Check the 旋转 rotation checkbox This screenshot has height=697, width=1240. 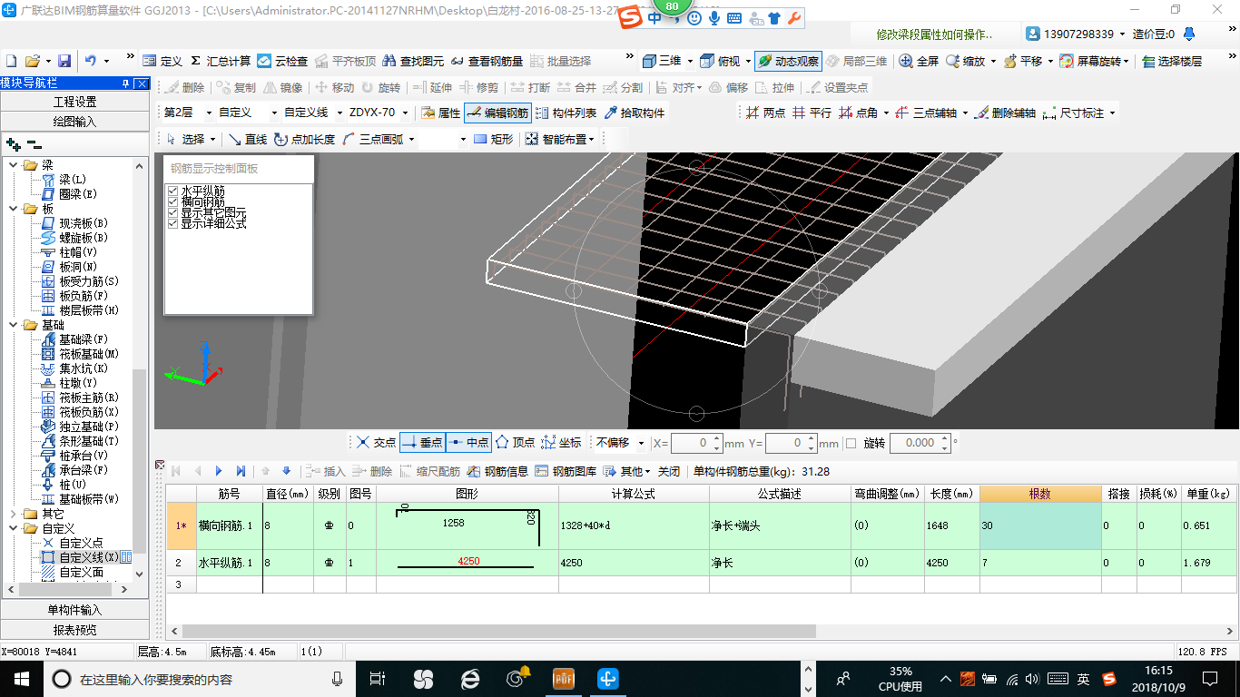851,443
